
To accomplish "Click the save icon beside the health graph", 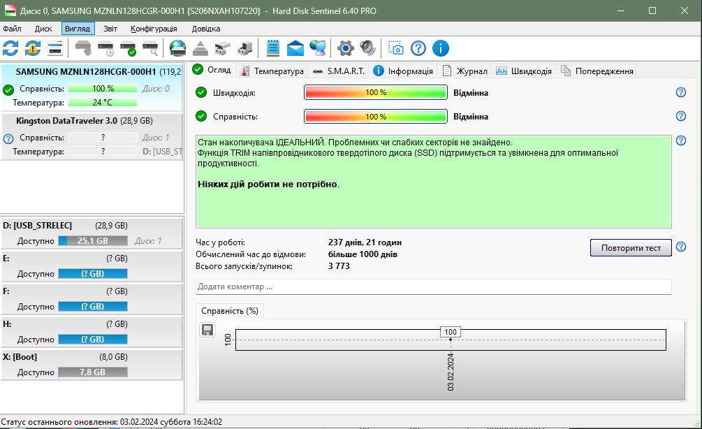I will (x=207, y=330).
